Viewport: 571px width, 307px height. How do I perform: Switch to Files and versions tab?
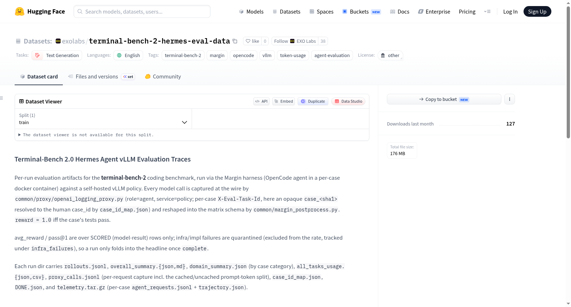pyautogui.click(x=101, y=76)
